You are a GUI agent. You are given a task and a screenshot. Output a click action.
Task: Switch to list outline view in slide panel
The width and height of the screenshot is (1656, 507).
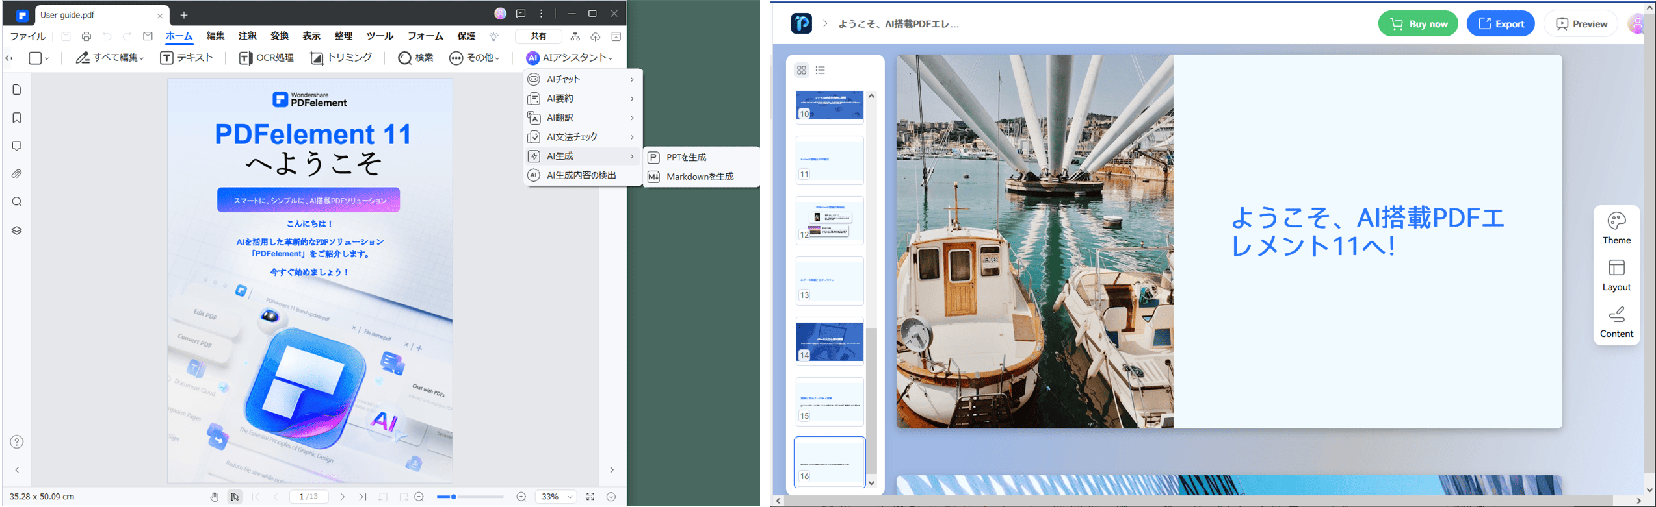click(821, 70)
